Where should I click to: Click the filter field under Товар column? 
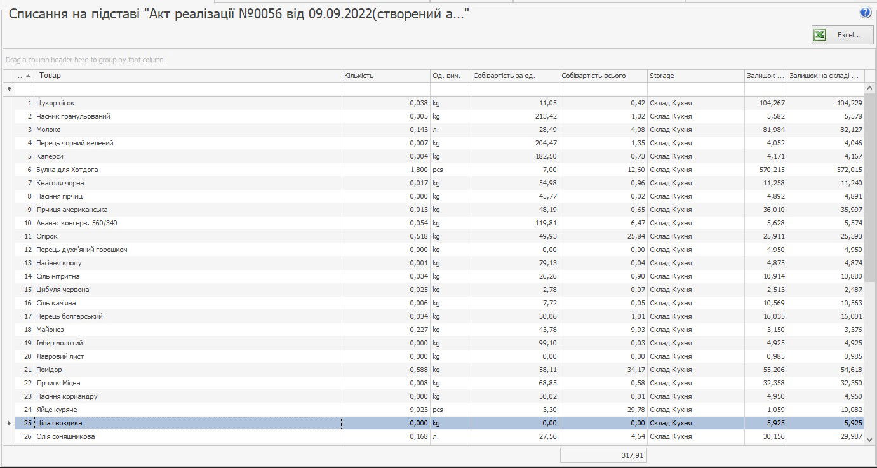click(x=188, y=90)
